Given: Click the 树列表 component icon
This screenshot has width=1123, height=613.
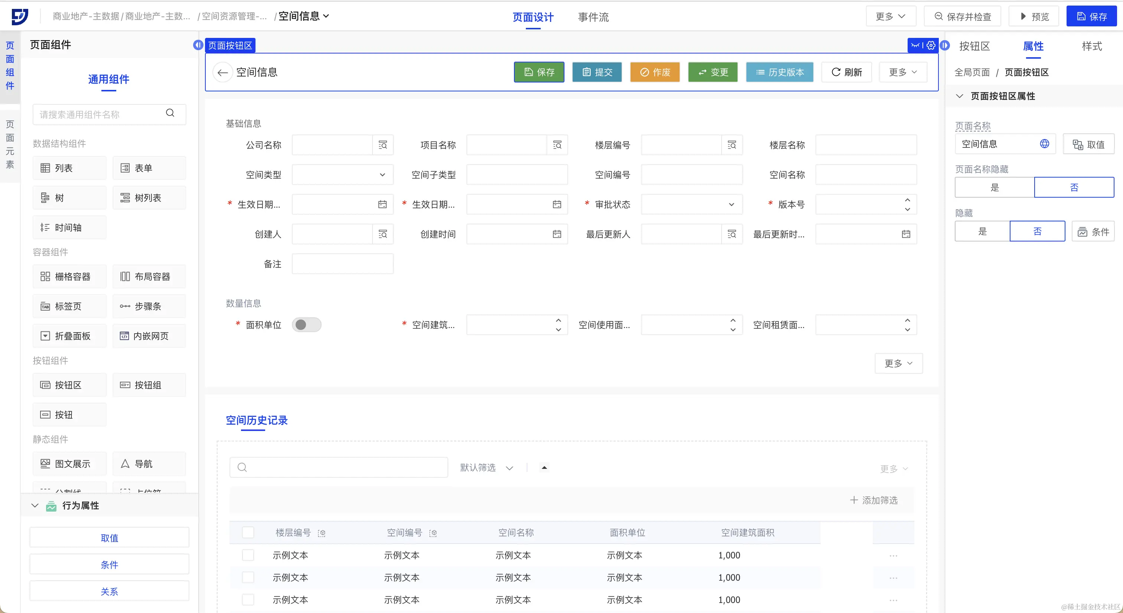Looking at the screenshot, I should (125, 198).
